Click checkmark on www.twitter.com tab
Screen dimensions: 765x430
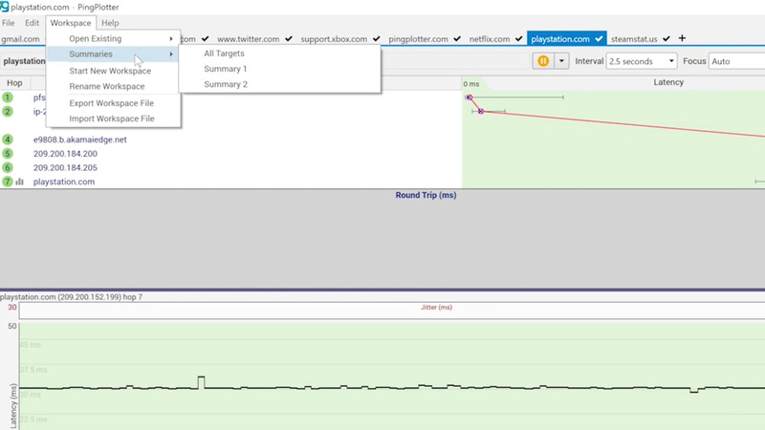(x=289, y=38)
